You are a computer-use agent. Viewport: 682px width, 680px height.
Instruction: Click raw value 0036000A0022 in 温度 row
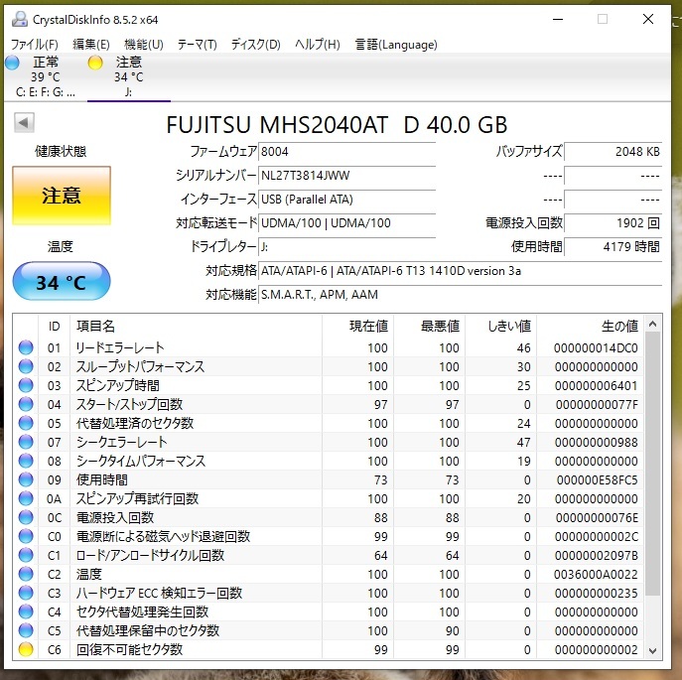(596, 575)
